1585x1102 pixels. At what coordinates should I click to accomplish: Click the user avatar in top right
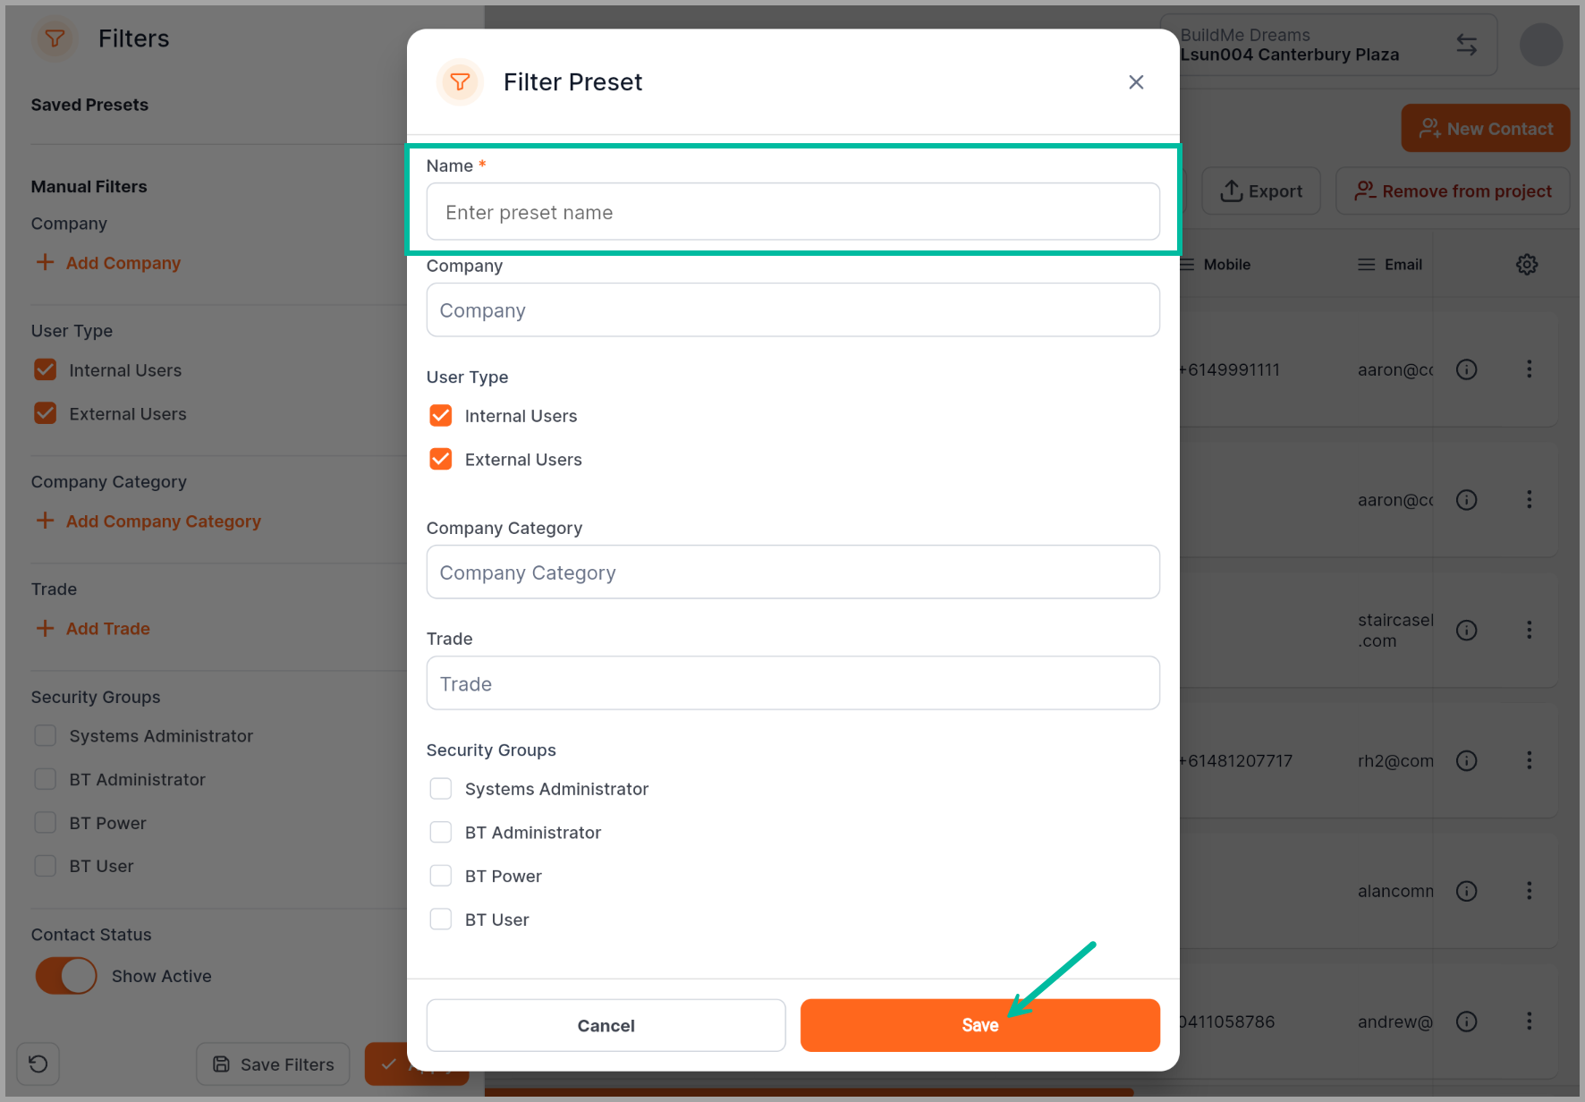click(x=1540, y=45)
